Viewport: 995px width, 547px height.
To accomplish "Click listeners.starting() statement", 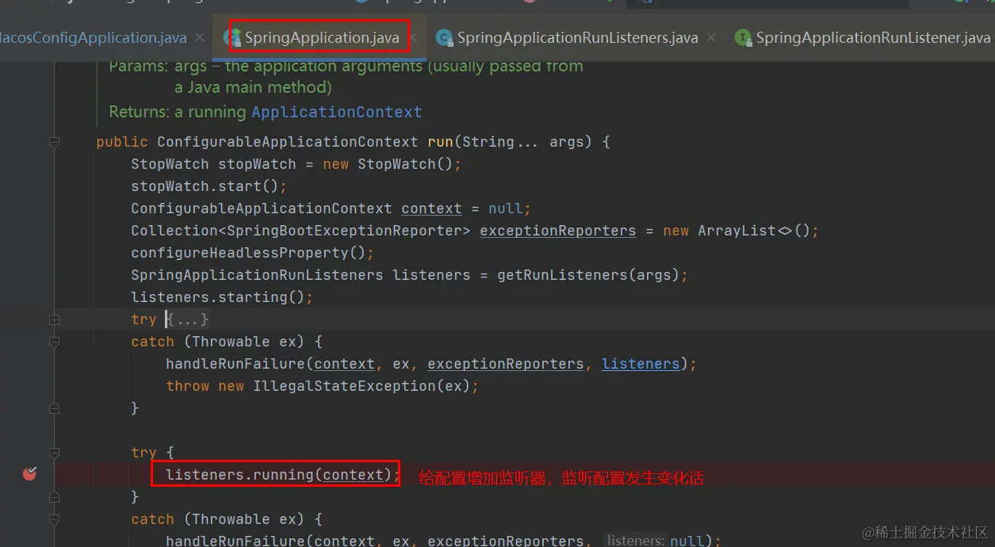I will point(222,297).
